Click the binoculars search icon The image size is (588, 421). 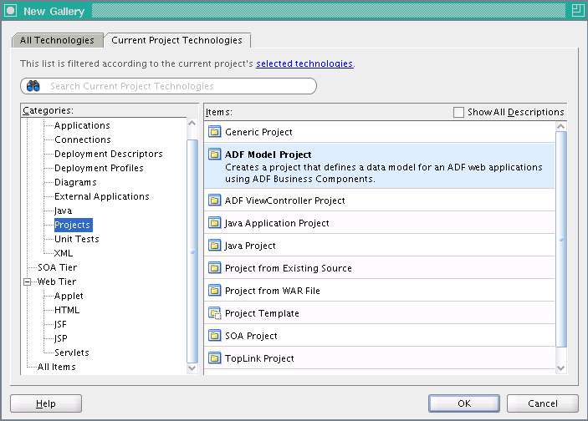[x=33, y=86]
